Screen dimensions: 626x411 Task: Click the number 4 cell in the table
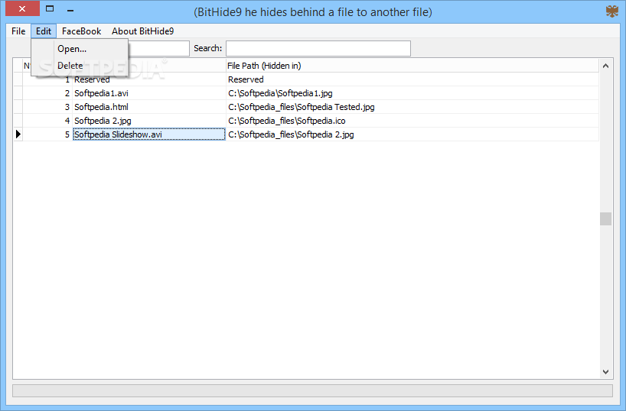coord(47,121)
